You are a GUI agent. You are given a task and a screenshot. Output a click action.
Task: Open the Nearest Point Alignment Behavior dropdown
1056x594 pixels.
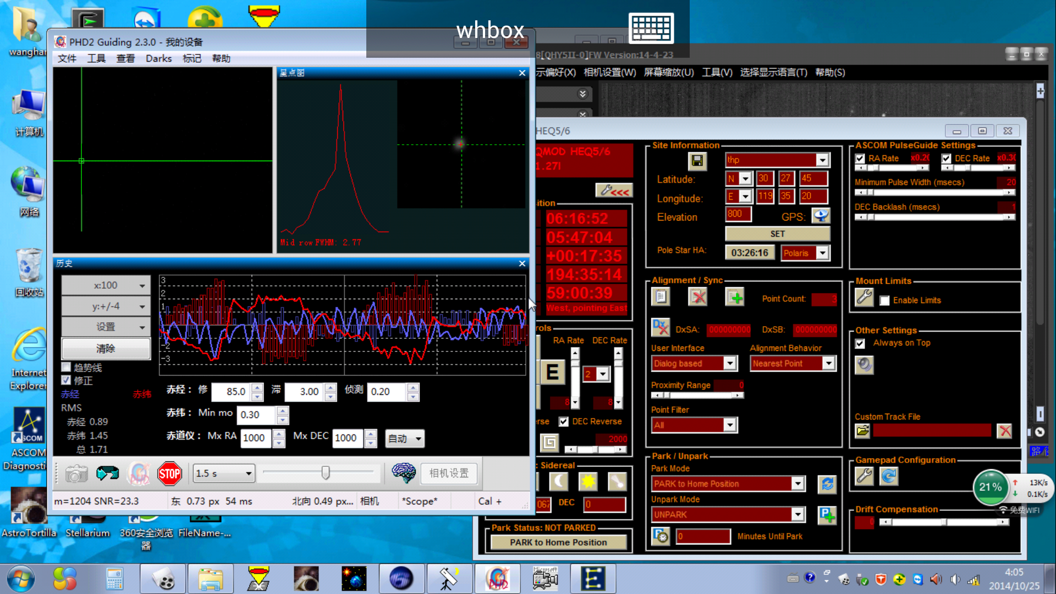click(x=793, y=363)
